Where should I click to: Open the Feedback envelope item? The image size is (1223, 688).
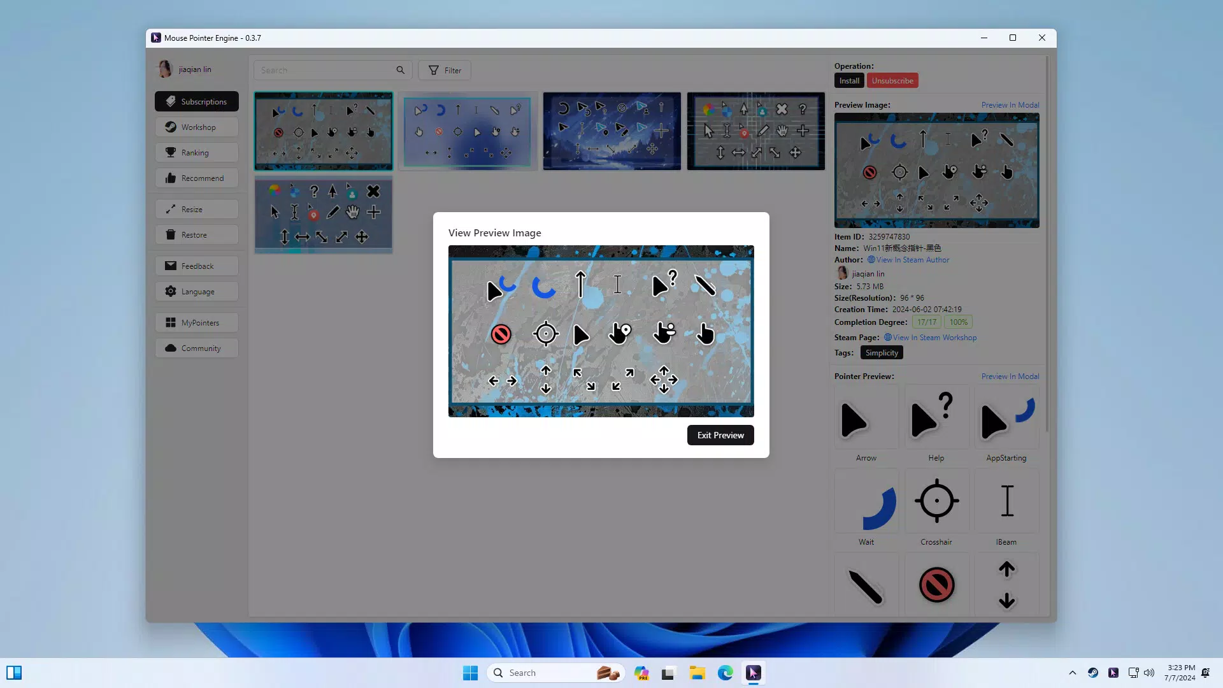[197, 266]
